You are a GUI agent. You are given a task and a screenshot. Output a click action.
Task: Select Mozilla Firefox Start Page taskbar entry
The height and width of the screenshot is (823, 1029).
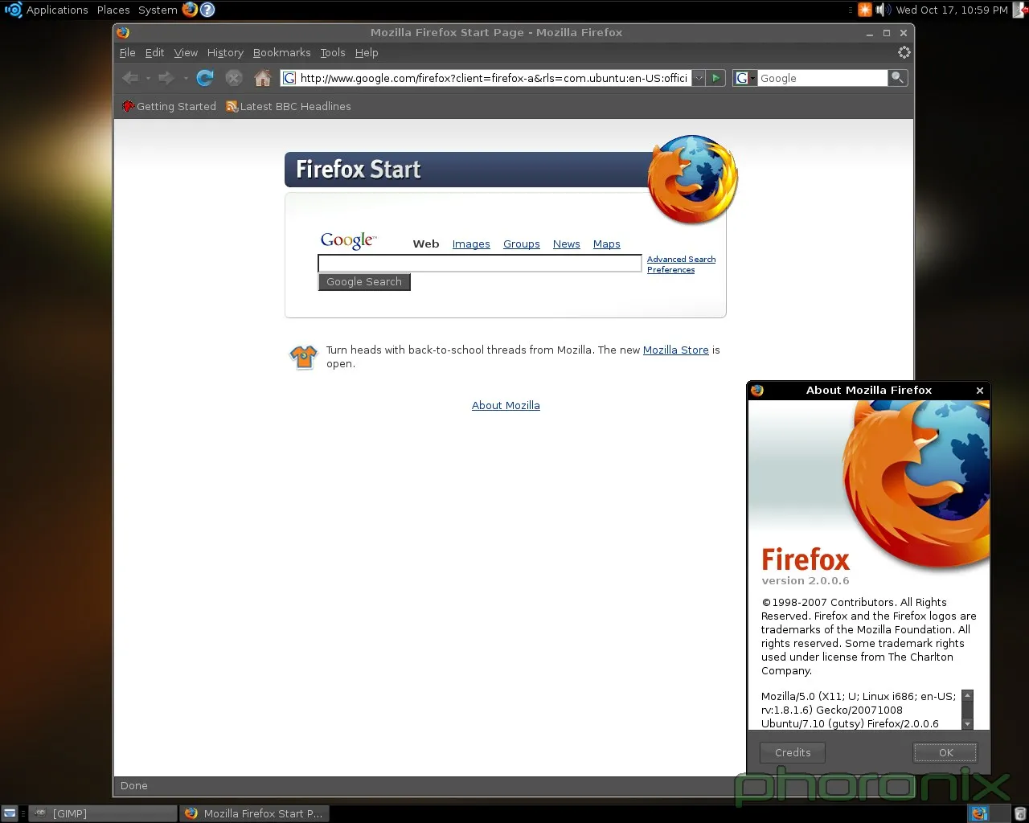(254, 813)
